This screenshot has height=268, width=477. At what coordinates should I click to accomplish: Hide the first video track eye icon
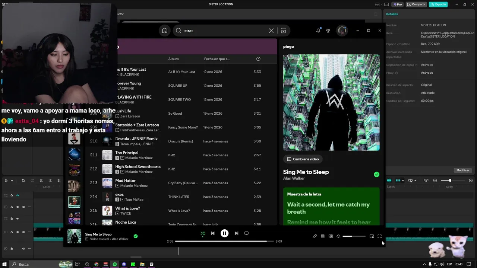(18, 207)
